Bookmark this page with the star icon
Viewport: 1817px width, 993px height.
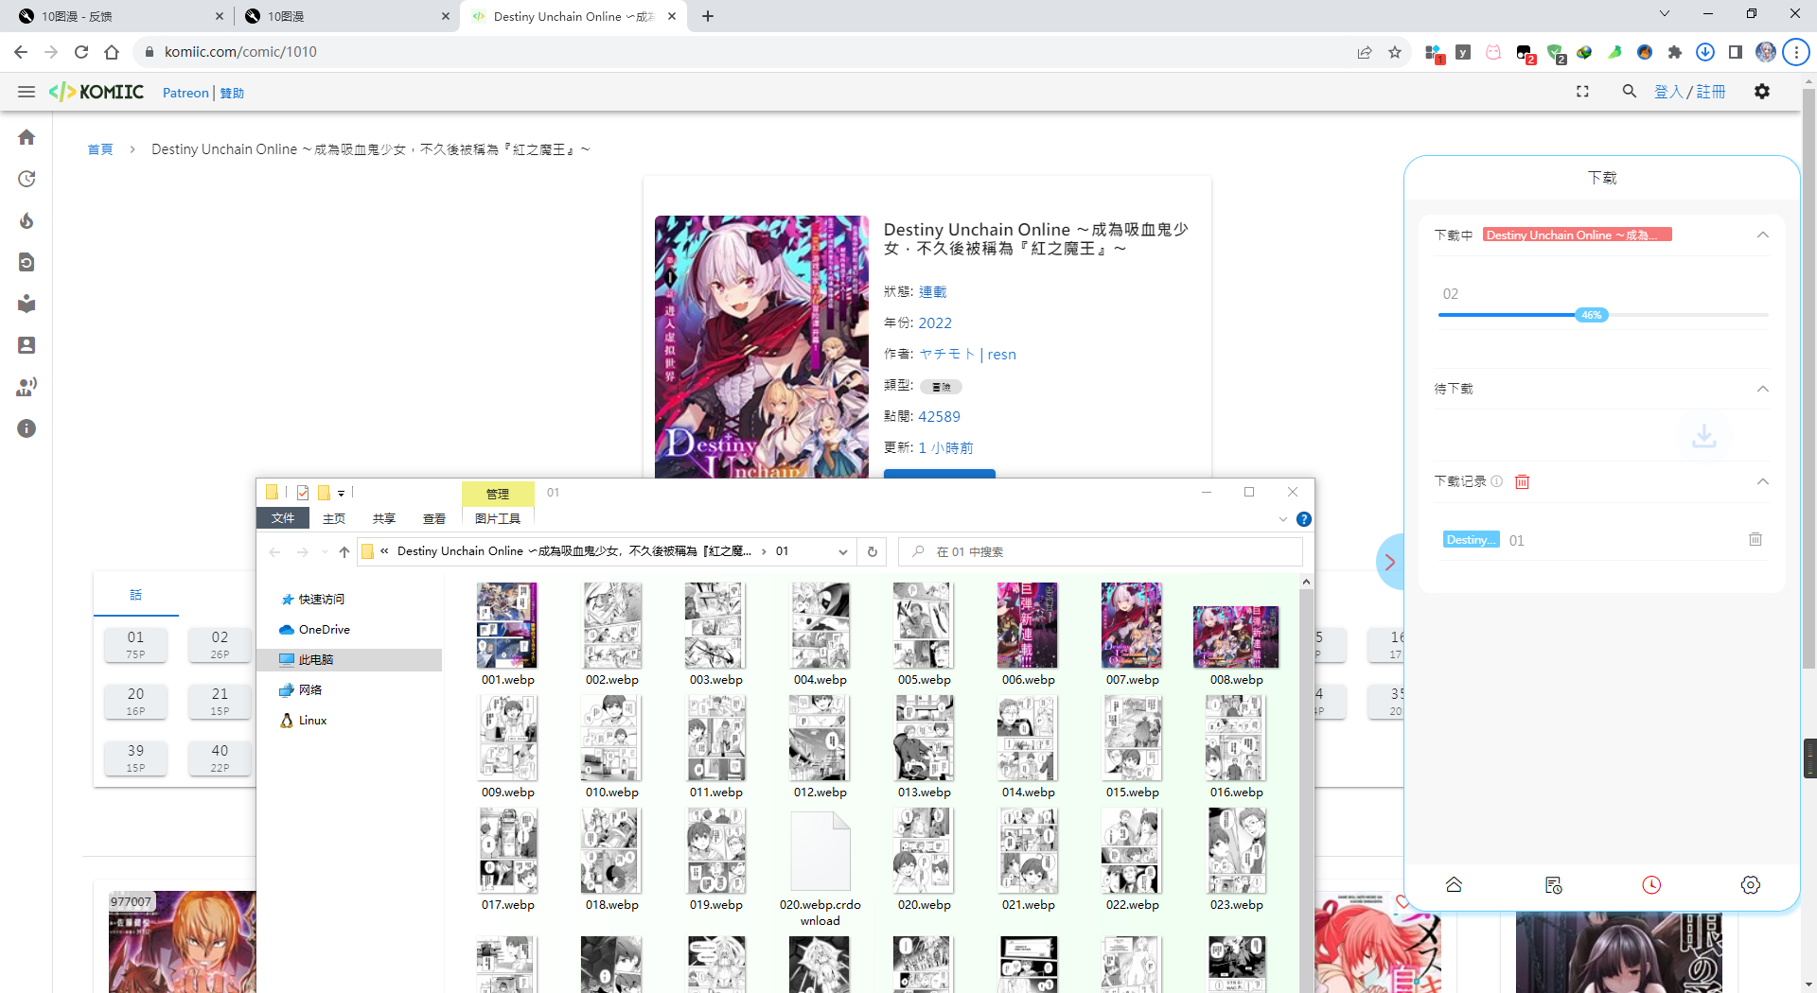coord(1395,52)
